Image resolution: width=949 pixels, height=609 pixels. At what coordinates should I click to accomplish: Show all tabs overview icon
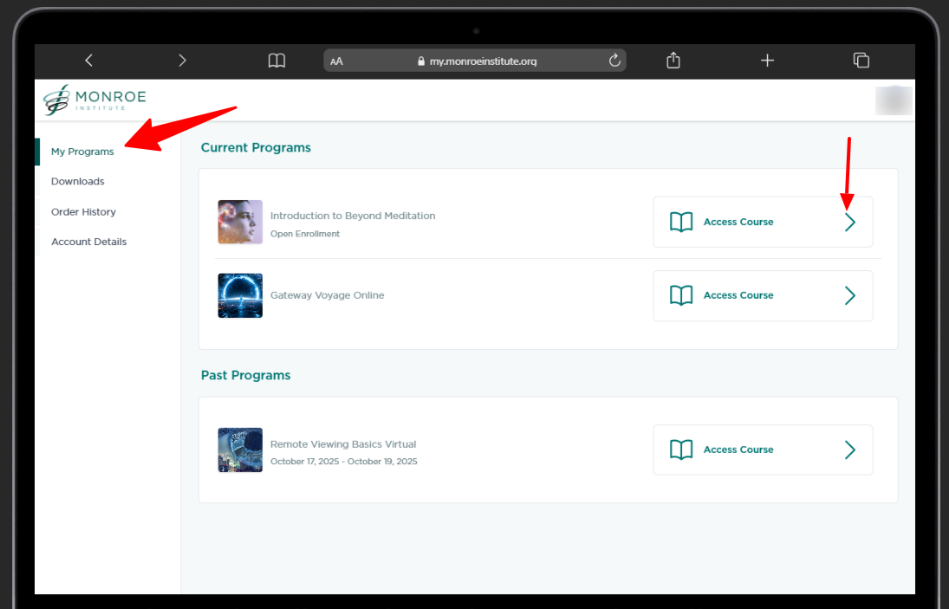[x=861, y=61]
